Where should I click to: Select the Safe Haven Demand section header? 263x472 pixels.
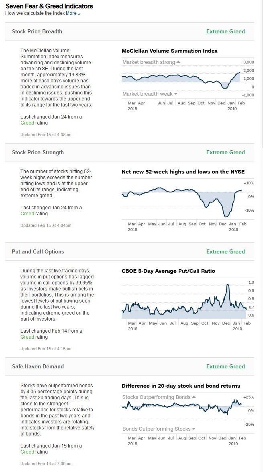click(x=38, y=366)
